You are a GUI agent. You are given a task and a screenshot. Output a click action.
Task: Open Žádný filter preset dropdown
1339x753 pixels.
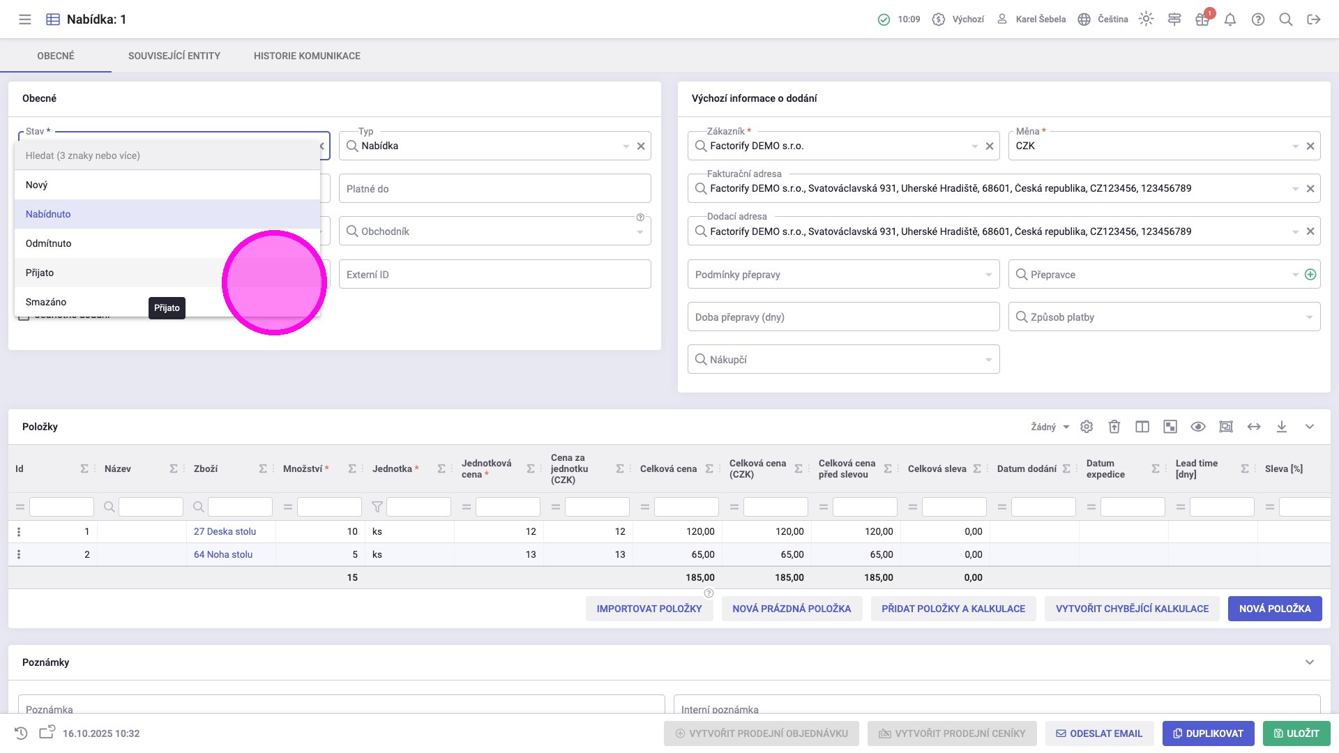click(x=1050, y=427)
